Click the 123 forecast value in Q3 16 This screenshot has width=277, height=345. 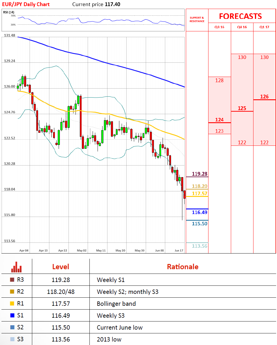click(219, 131)
